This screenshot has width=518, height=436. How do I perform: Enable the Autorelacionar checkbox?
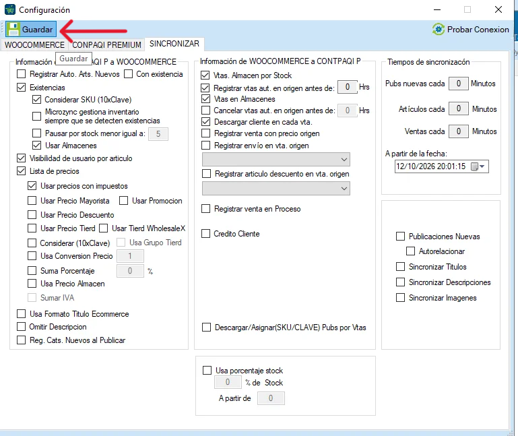point(411,251)
